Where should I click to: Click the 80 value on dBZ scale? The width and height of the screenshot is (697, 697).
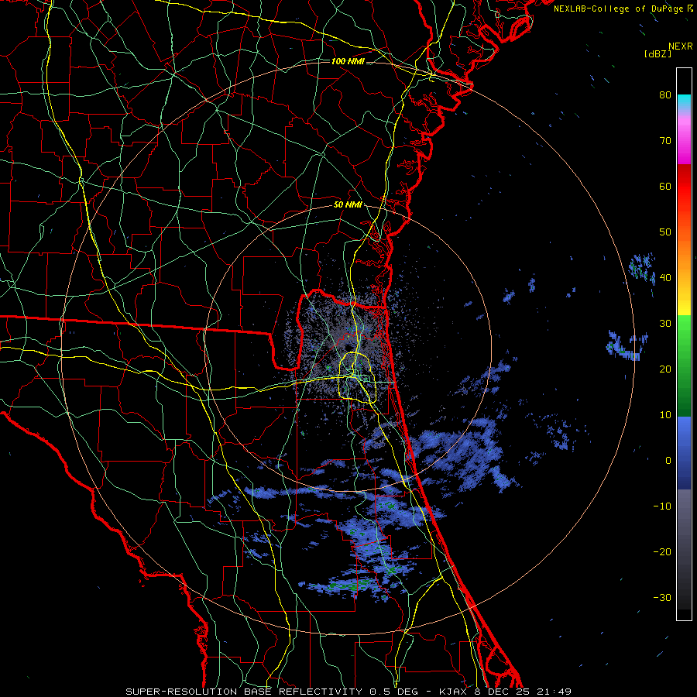coord(665,94)
